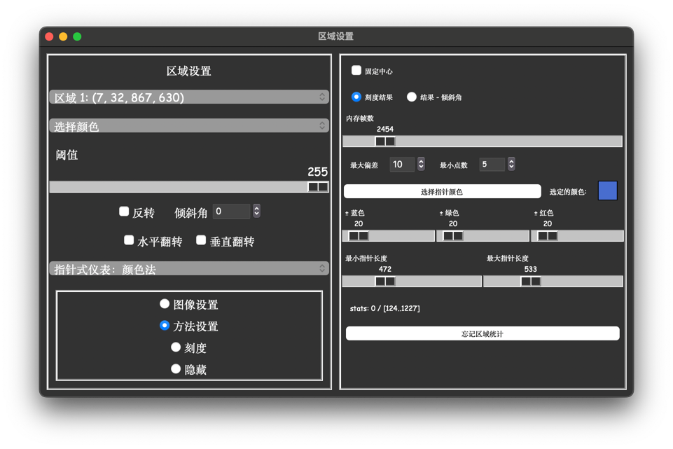
Task: Select the 隐藏 radio button
Action: click(176, 368)
